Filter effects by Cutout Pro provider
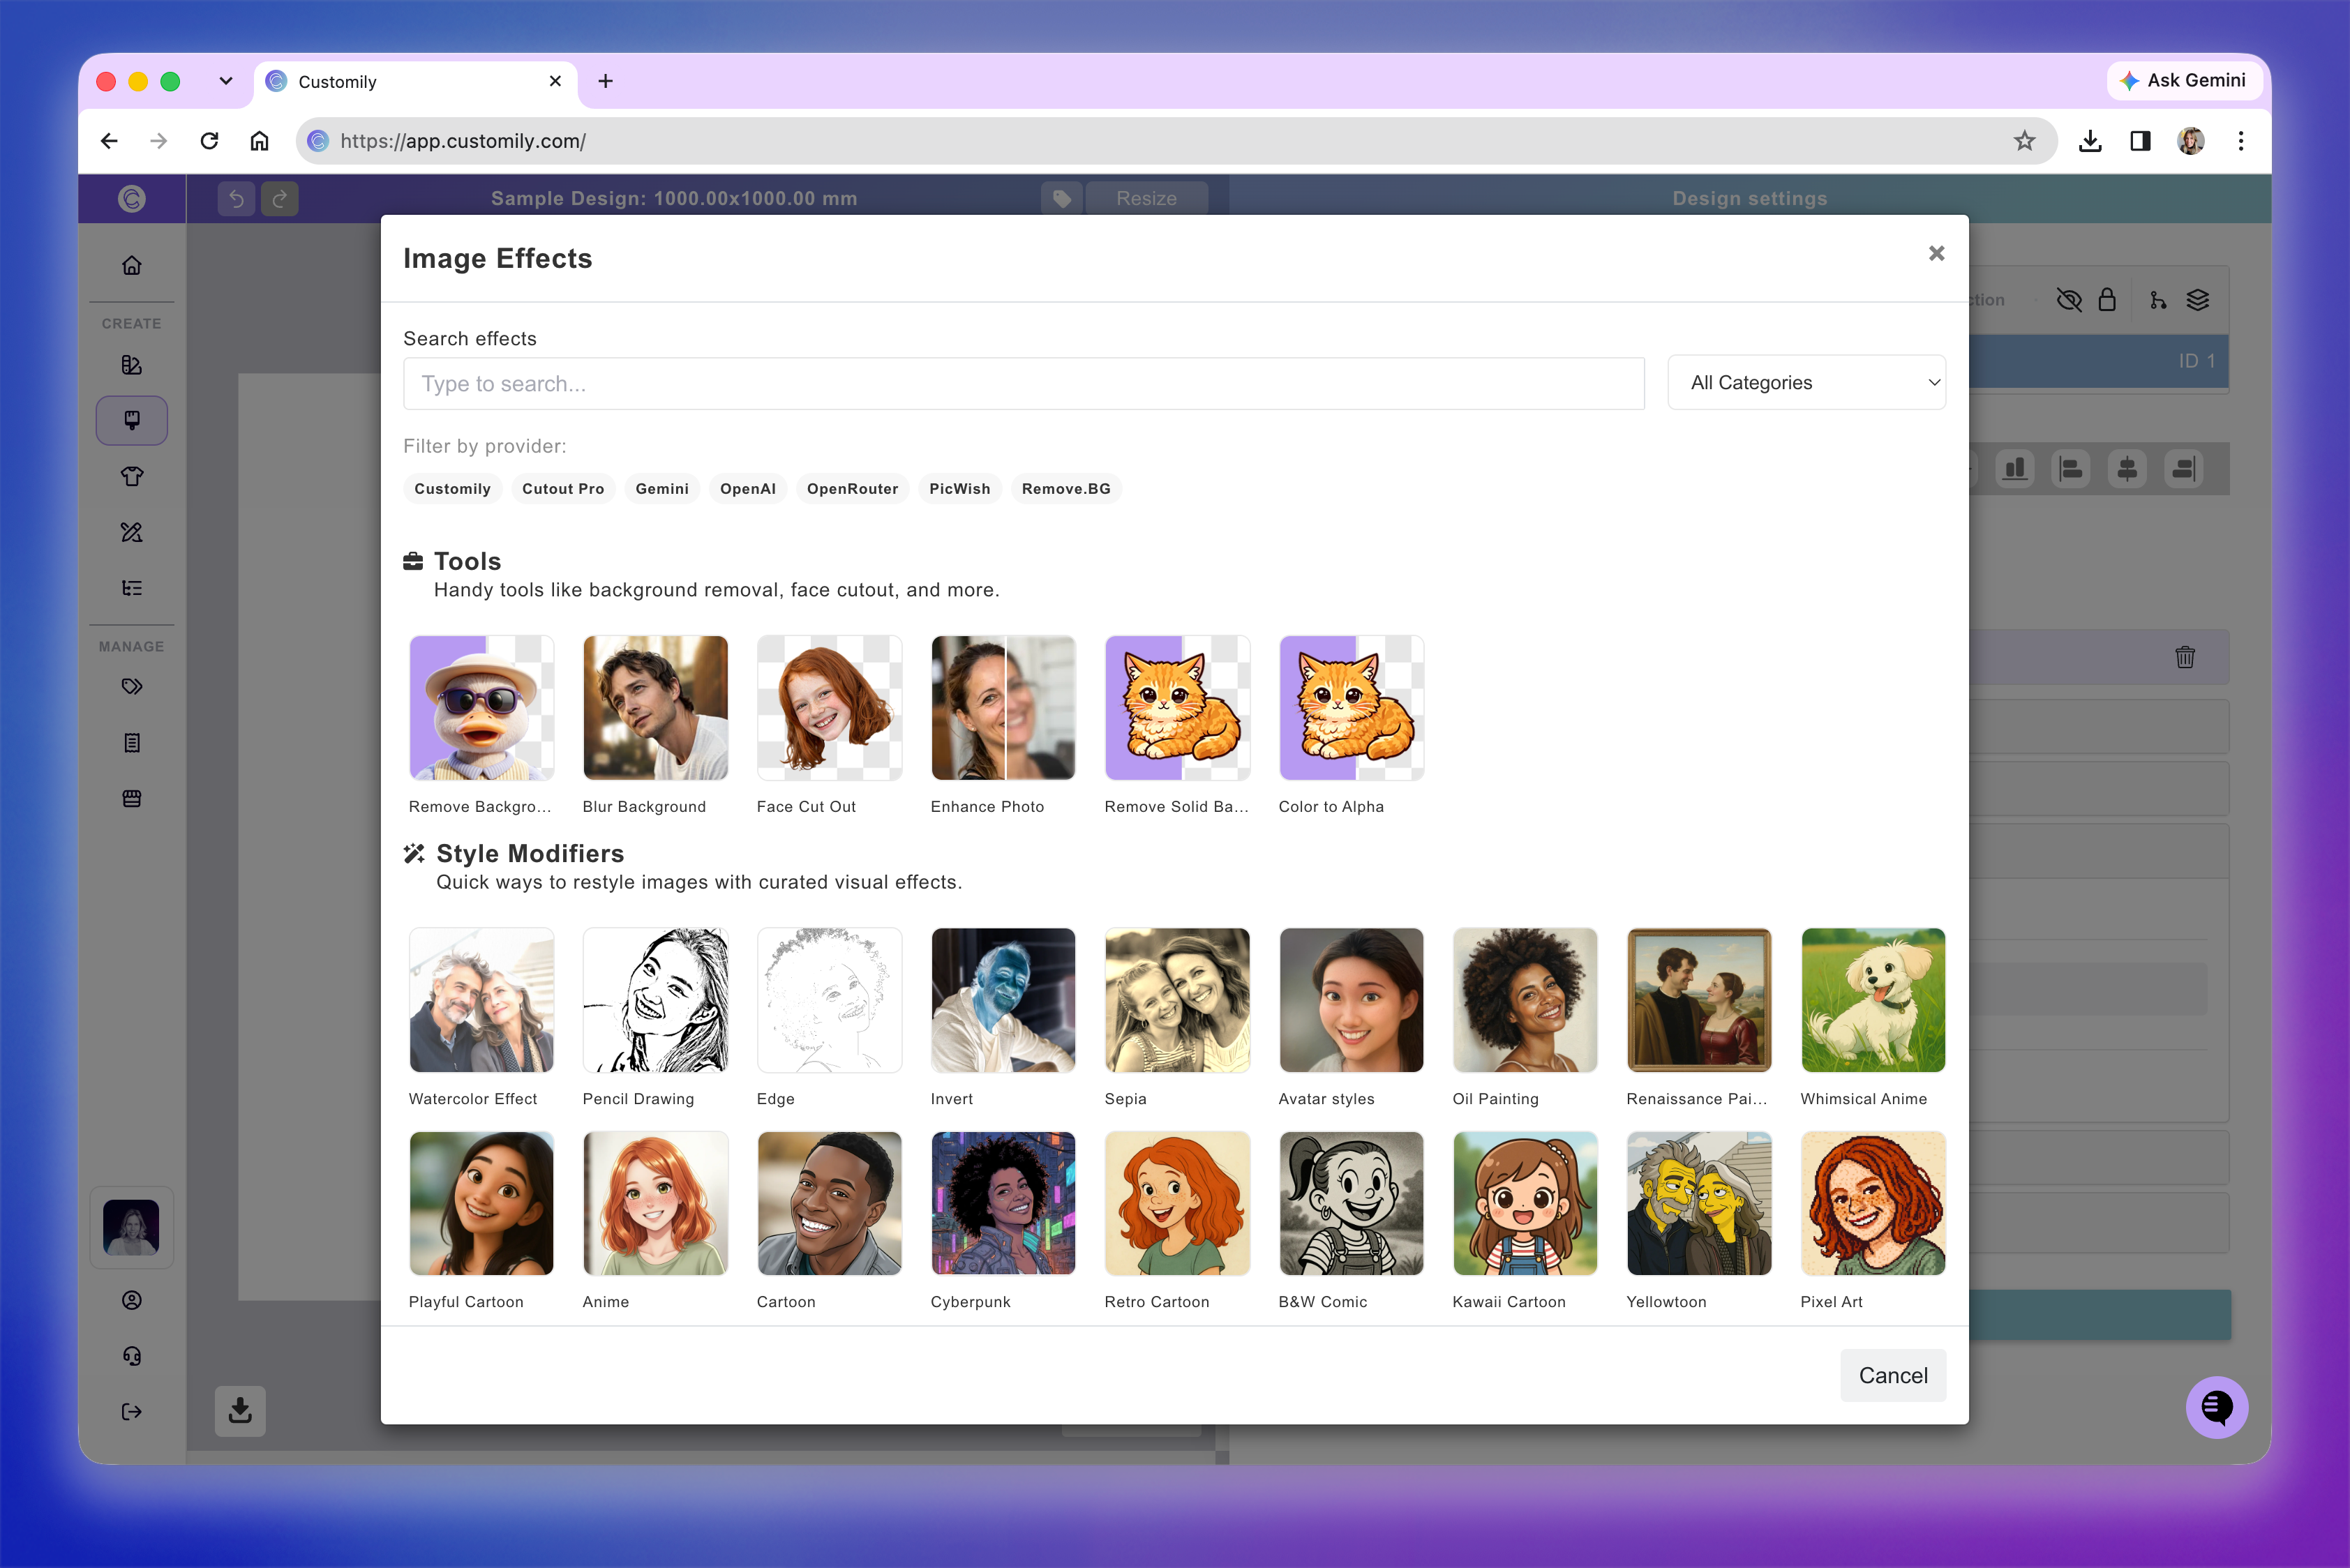The image size is (2350, 1568). coord(562,489)
